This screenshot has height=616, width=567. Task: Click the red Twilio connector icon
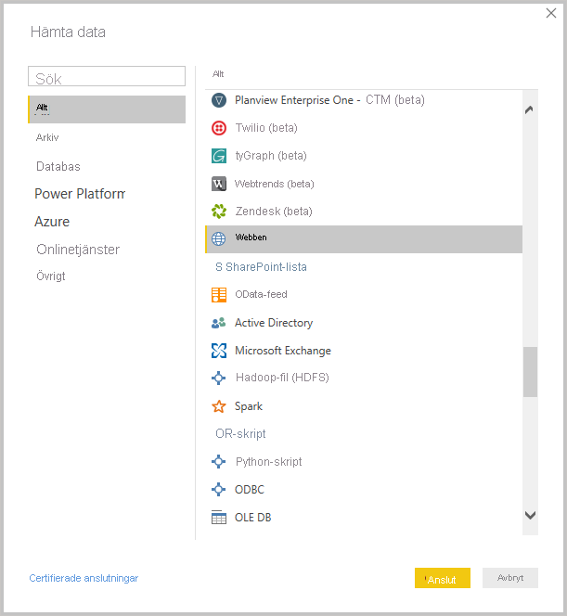tap(219, 128)
